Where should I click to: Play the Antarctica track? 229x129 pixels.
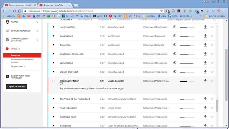point(53,45)
